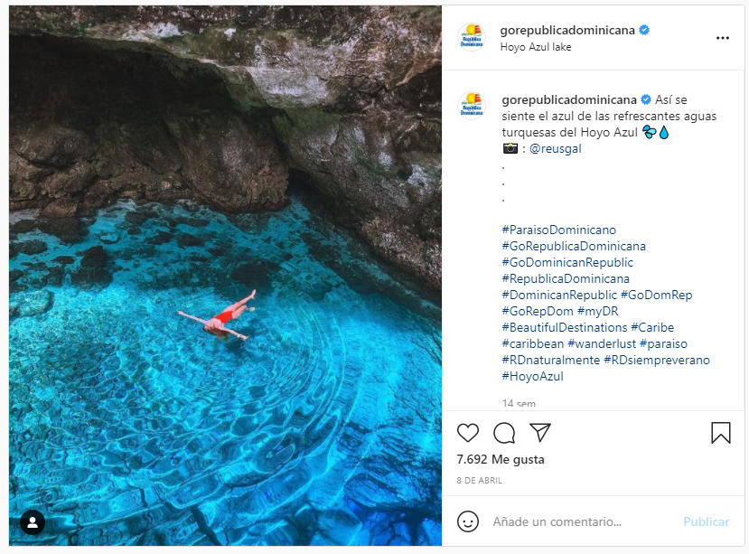Save the post using the bookmark icon
This screenshot has width=749, height=554.
720,435
